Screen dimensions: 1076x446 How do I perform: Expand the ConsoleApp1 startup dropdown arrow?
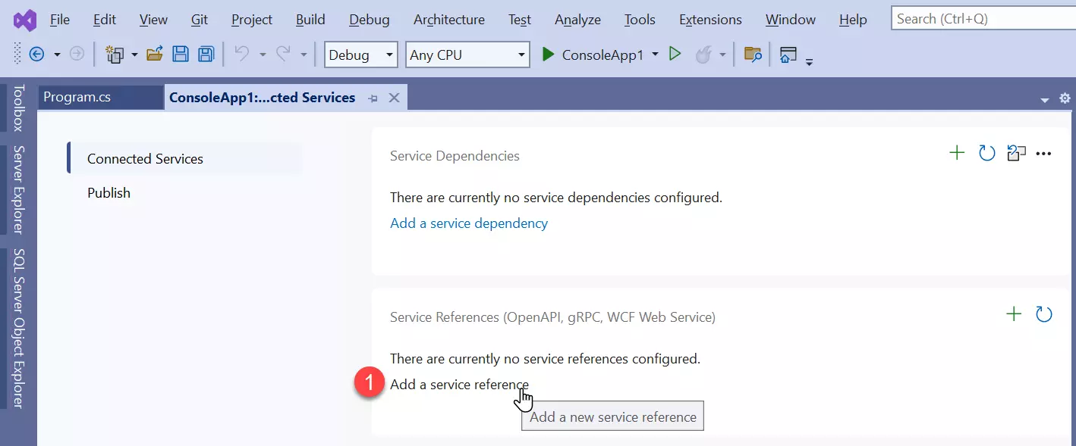tap(655, 55)
